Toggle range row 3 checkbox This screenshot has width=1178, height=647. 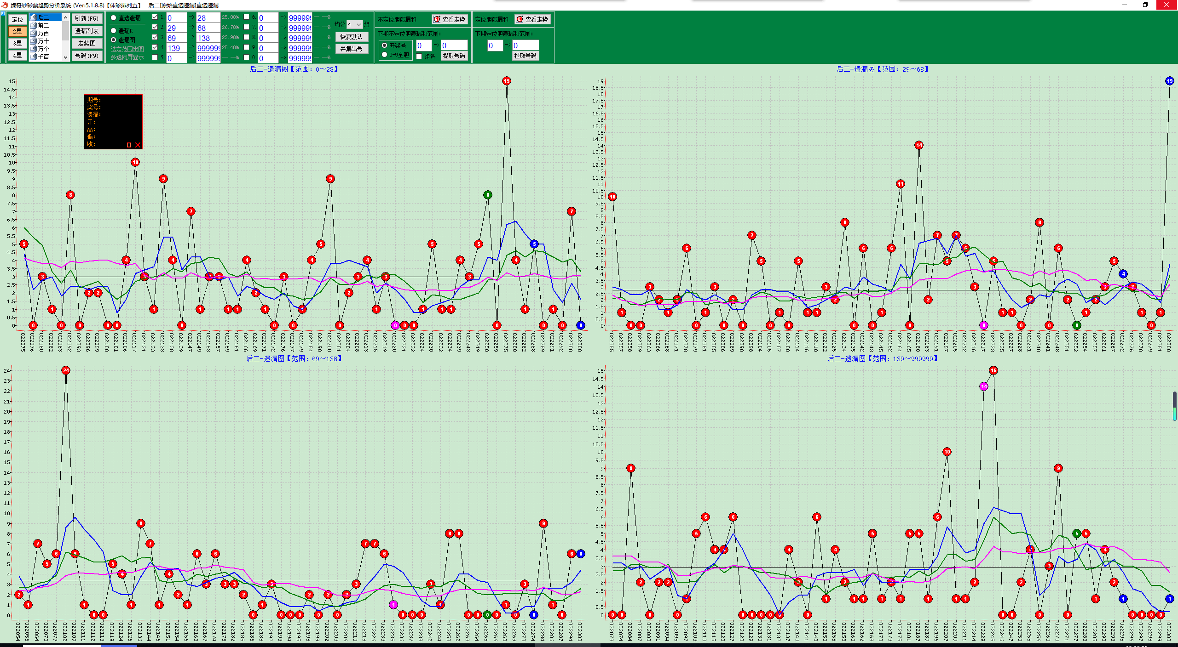click(155, 37)
